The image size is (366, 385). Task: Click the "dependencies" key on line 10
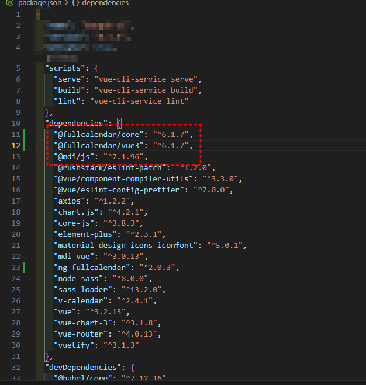pyautogui.click(x=77, y=123)
